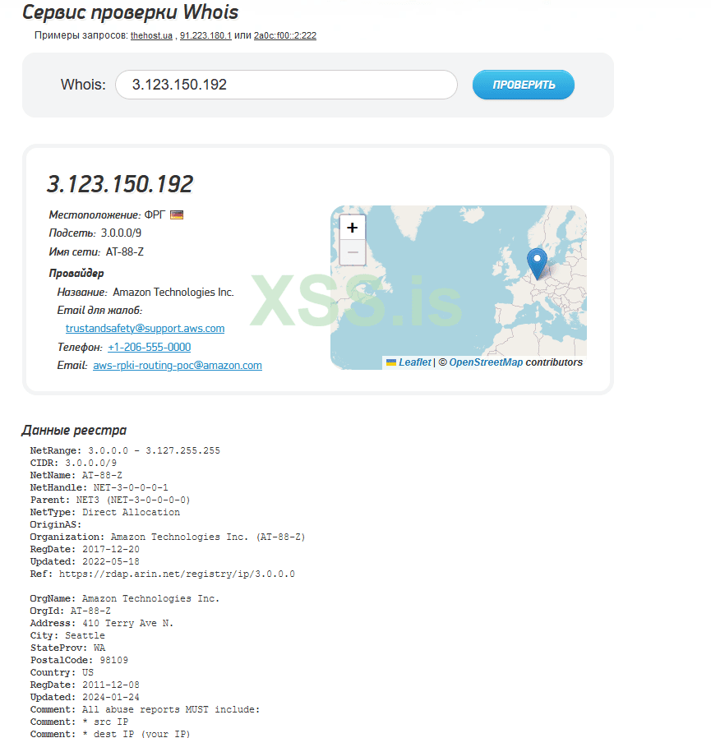The height and width of the screenshot is (738, 711).
Task: Click the Сервис проверки Whois title
Action: (x=131, y=12)
